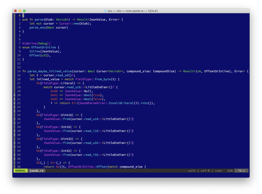
Task: Expand the fold column marker beside line 25
Action: coord(14,115)
